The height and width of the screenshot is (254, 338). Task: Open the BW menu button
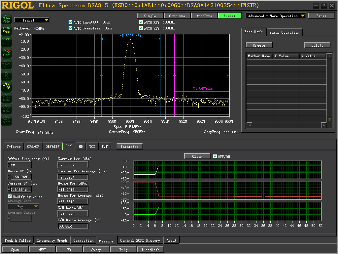click(x=69, y=249)
